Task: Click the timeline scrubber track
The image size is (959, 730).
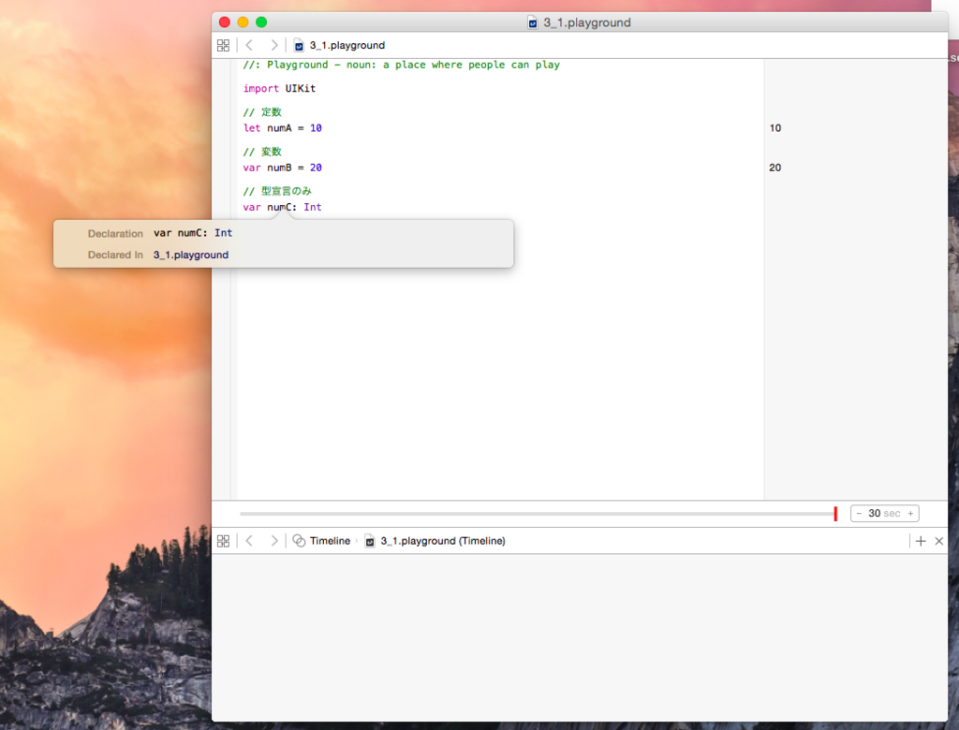Action: [537, 514]
